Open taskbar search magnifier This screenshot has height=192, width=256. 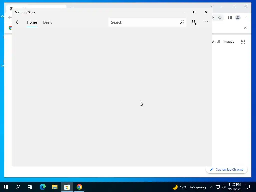pos(18,187)
